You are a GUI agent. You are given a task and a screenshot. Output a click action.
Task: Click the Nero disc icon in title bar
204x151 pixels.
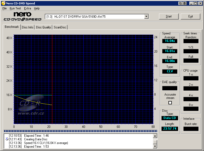tap(3, 3)
